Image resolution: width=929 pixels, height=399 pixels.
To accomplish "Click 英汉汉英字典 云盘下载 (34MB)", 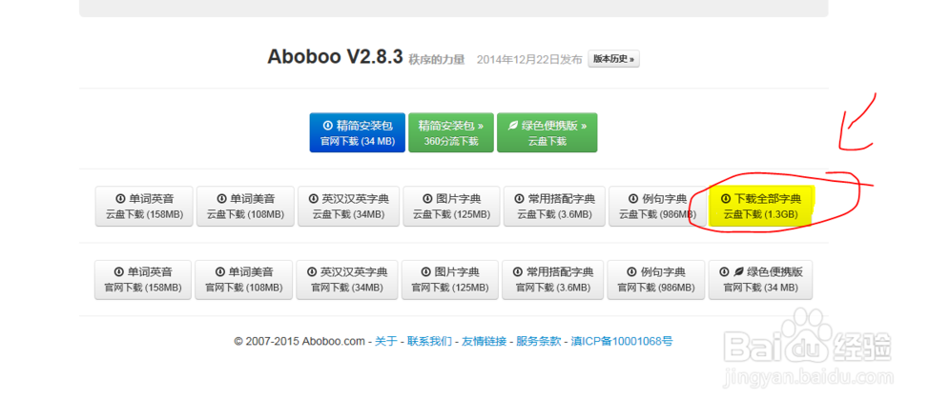I will pos(346,207).
